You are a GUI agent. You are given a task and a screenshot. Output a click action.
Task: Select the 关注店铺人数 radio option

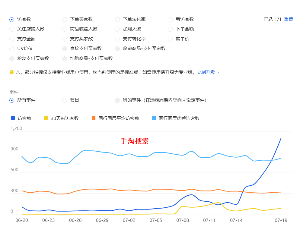point(12,29)
